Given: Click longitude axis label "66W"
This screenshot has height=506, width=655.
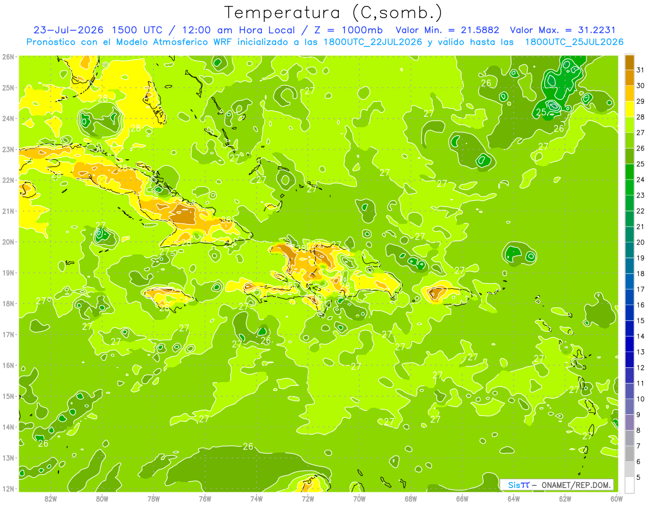Looking at the screenshot, I should (x=462, y=498).
